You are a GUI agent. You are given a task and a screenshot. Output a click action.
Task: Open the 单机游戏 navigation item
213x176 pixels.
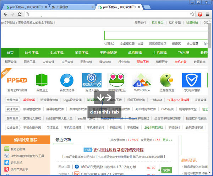(135, 53)
